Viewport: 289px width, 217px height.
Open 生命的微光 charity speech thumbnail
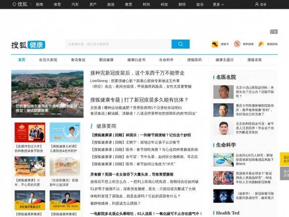tap(65, 166)
